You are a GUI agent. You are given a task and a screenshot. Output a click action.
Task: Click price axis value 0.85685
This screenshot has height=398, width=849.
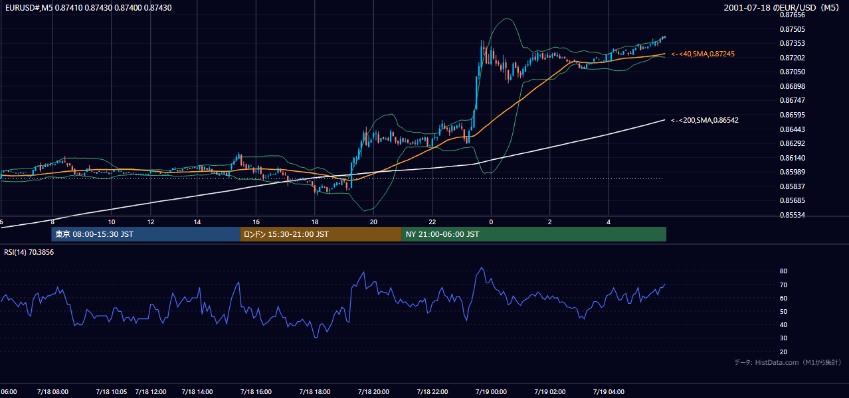coord(792,200)
